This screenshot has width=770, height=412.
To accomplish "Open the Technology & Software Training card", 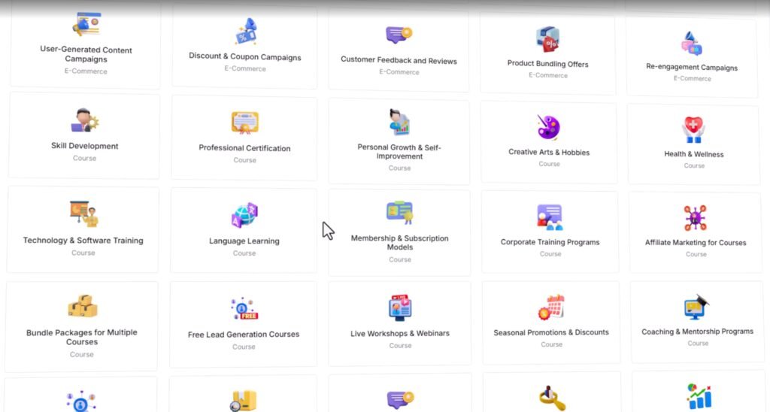I will 83,229.
